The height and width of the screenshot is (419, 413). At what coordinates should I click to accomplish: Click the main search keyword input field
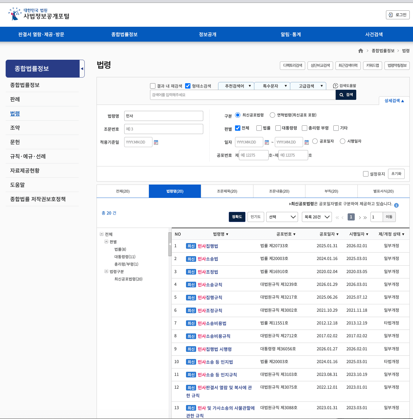pos(243,95)
